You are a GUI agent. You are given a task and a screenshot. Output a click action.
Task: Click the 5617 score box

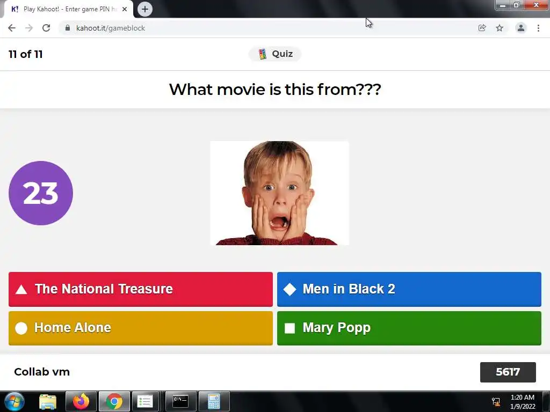click(508, 372)
